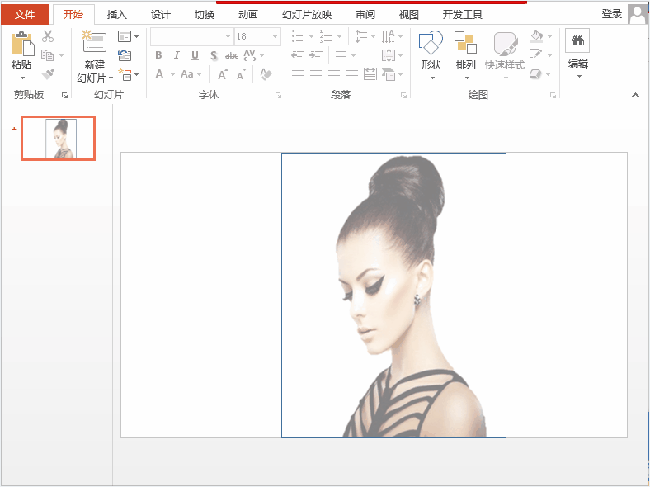Image resolution: width=650 pixels, height=487 pixels.
Task: Expand the Bullets dropdown arrow
Action: pos(311,36)
